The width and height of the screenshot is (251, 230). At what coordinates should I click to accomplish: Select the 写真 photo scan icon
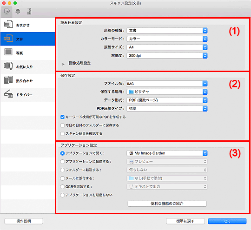coord(8,52)
